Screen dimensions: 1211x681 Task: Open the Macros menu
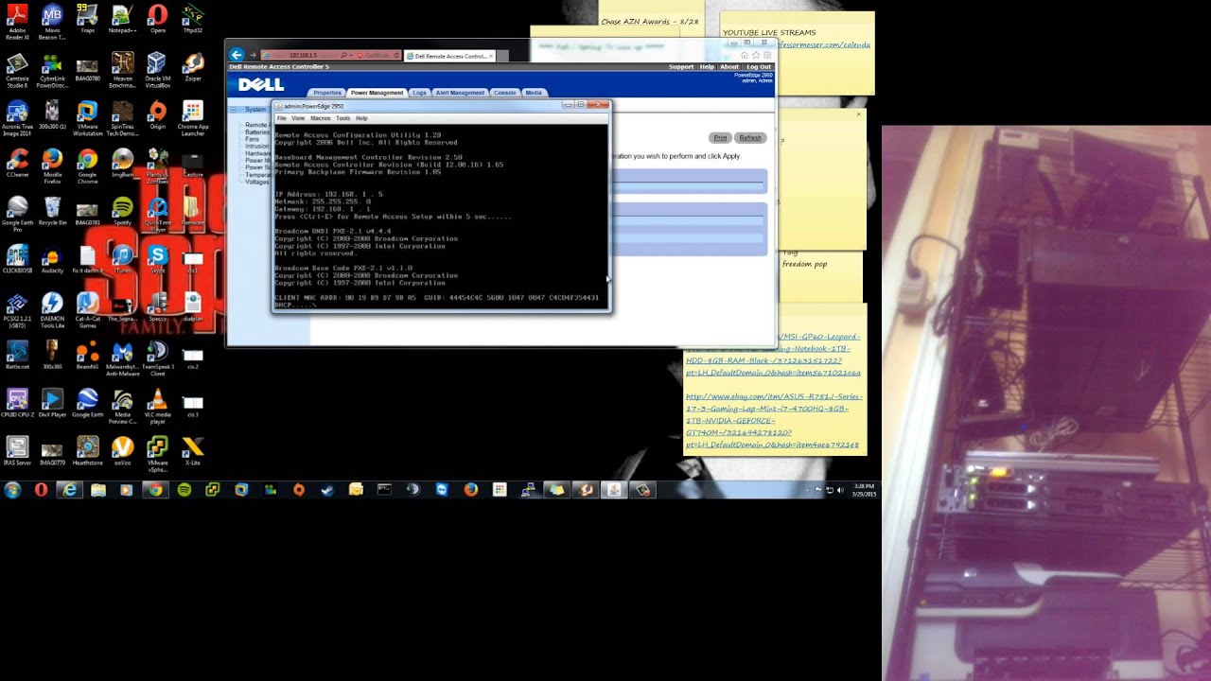pos(321,118)
